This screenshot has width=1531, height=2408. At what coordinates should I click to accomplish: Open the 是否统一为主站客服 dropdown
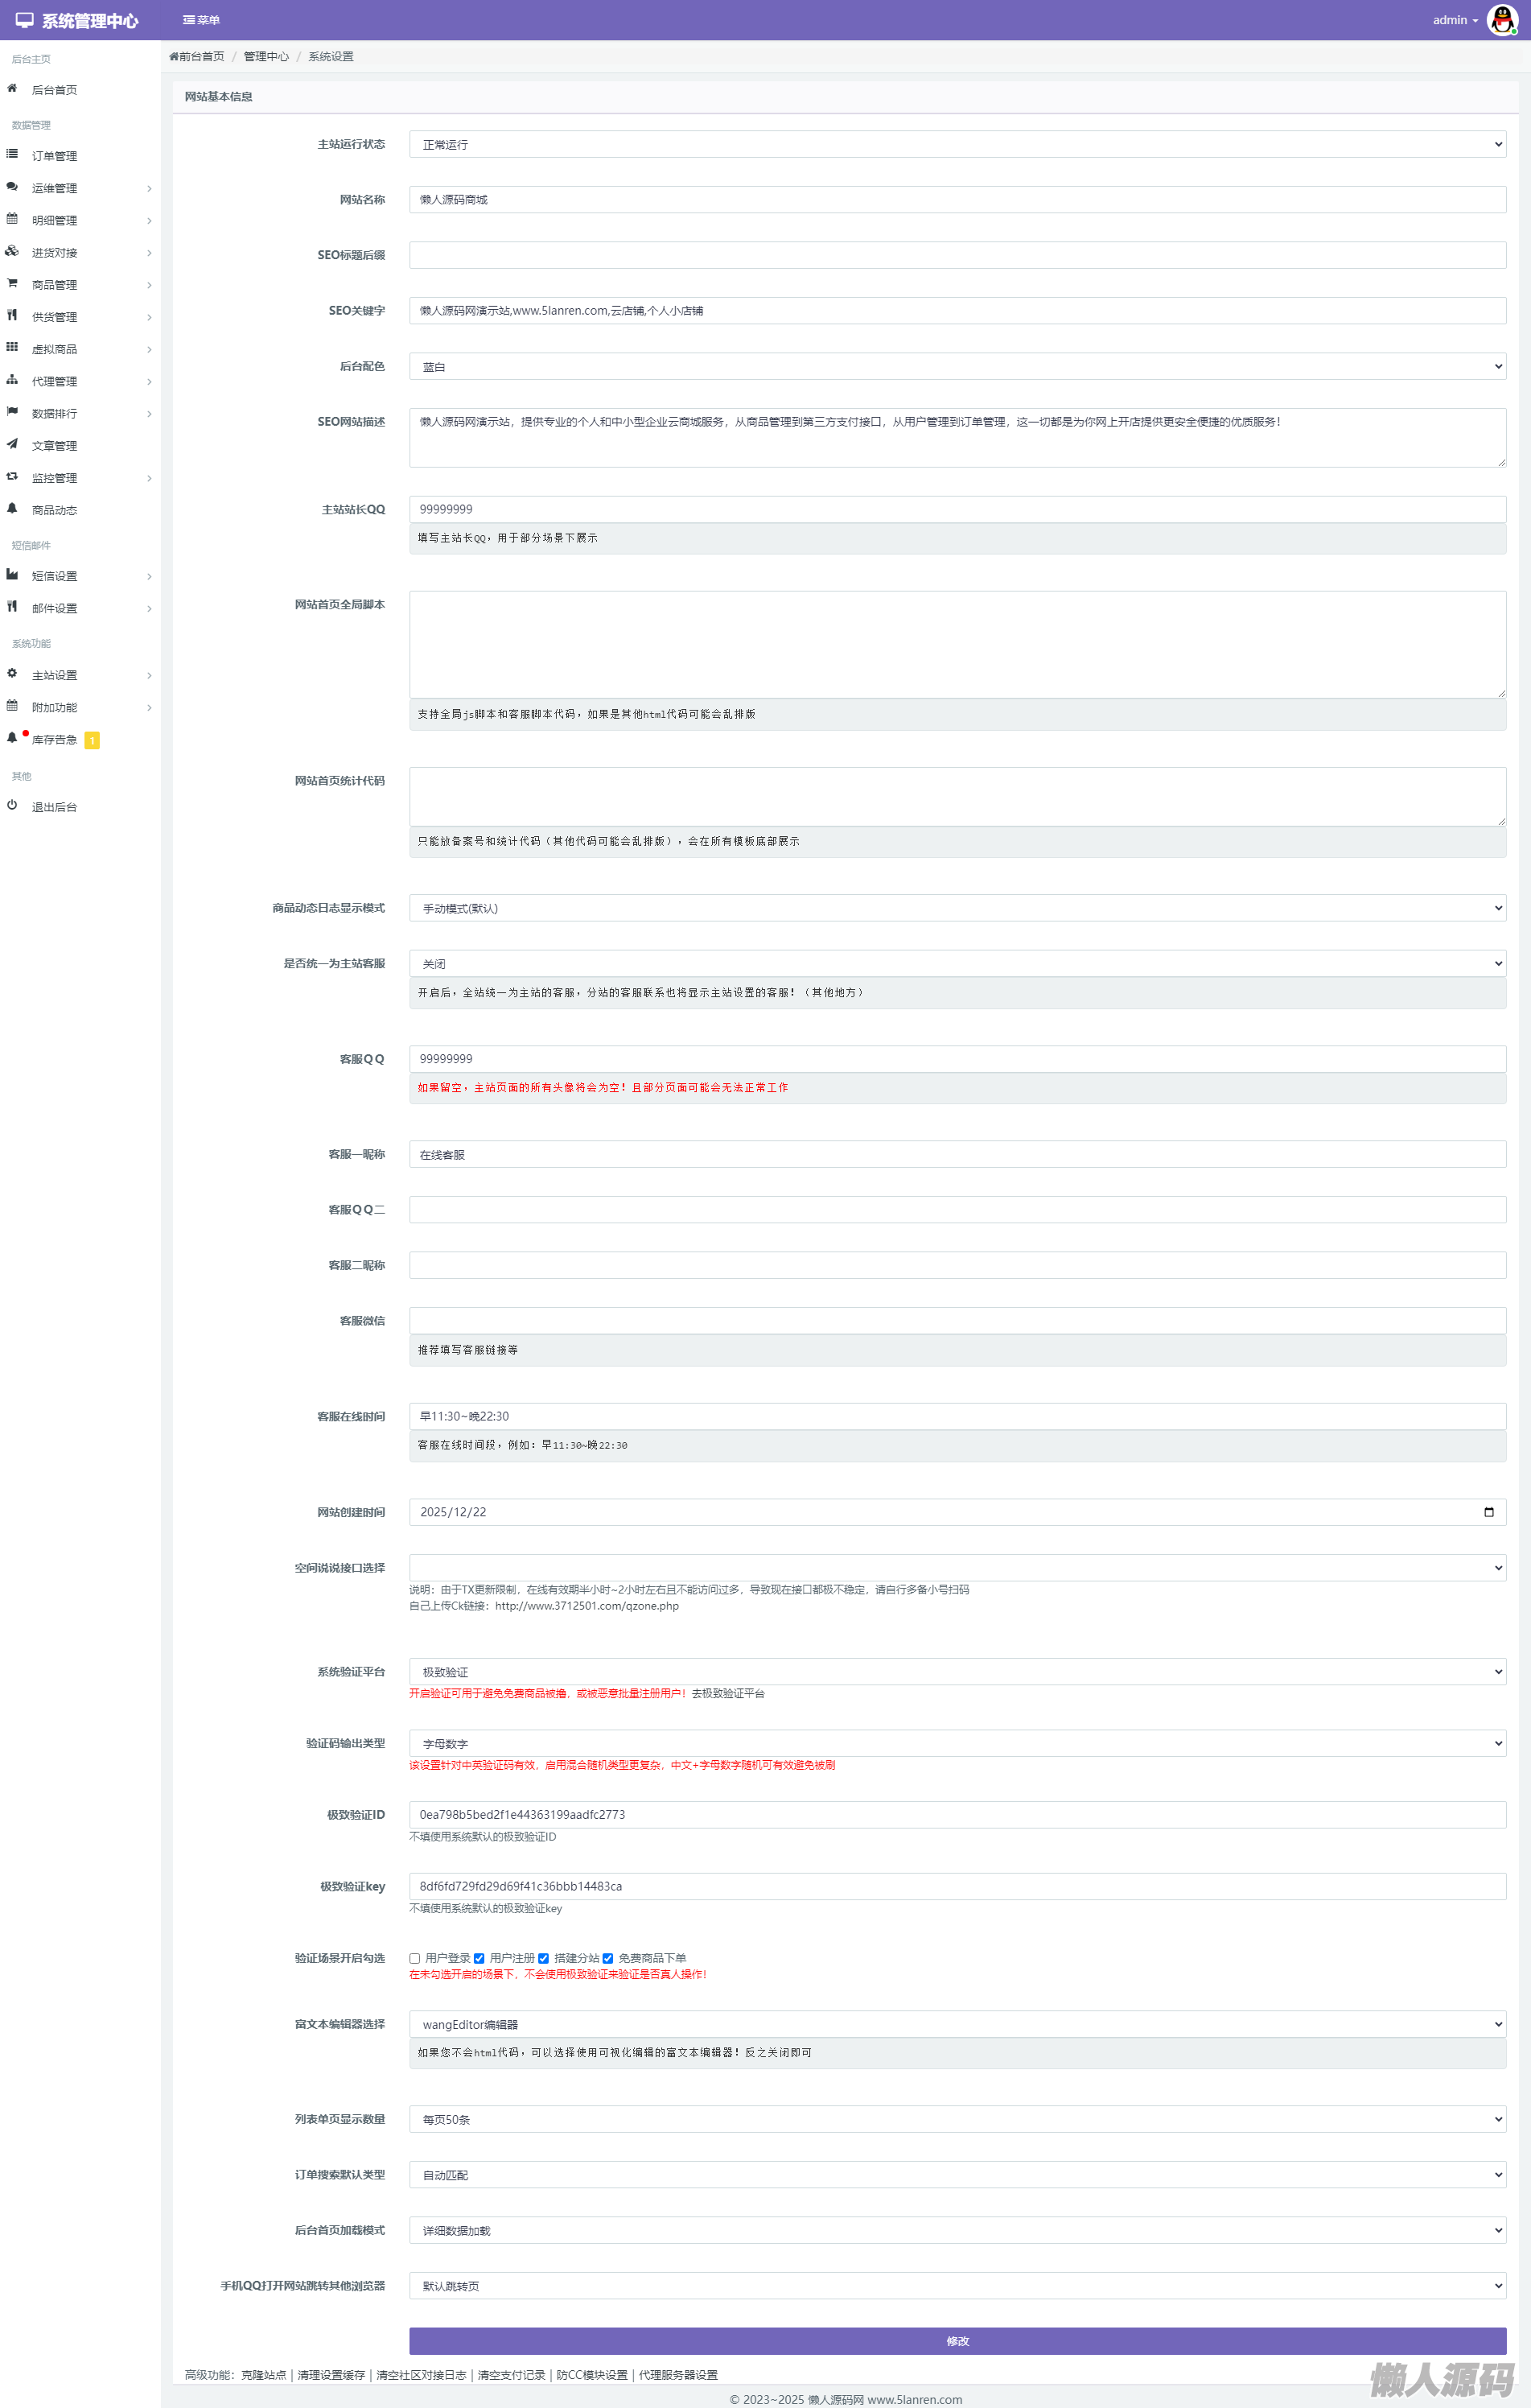[957, 963]
